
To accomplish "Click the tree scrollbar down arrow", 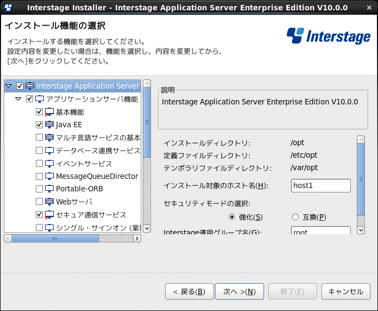I will 147,228.
